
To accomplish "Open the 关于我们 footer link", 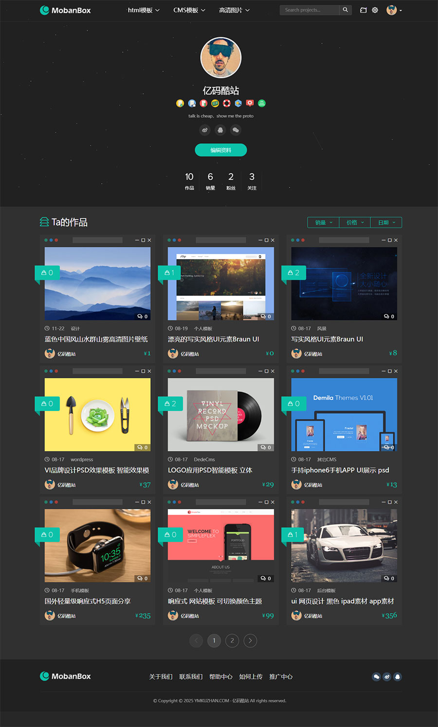I will coord(161,676).
